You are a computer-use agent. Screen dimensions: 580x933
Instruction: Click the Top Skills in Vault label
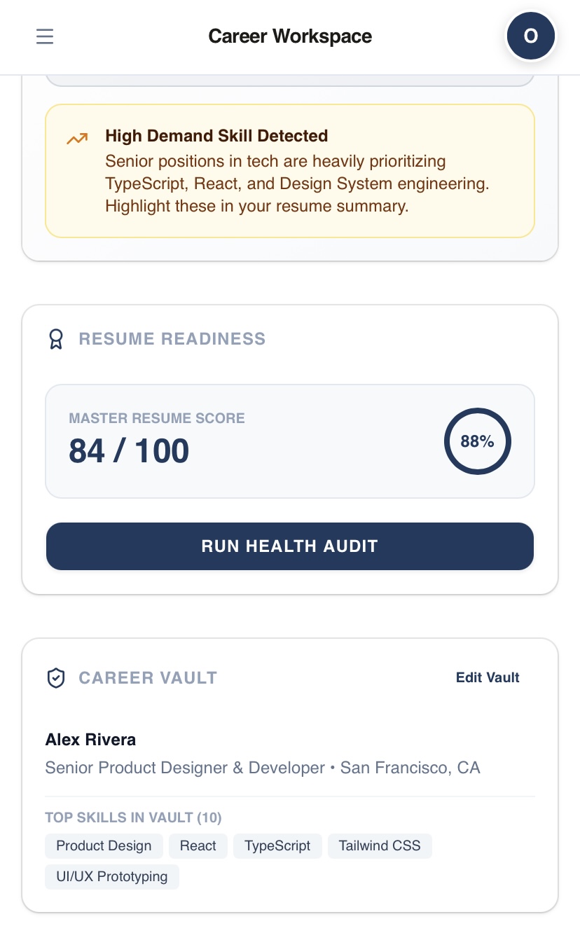click(134, 817)
